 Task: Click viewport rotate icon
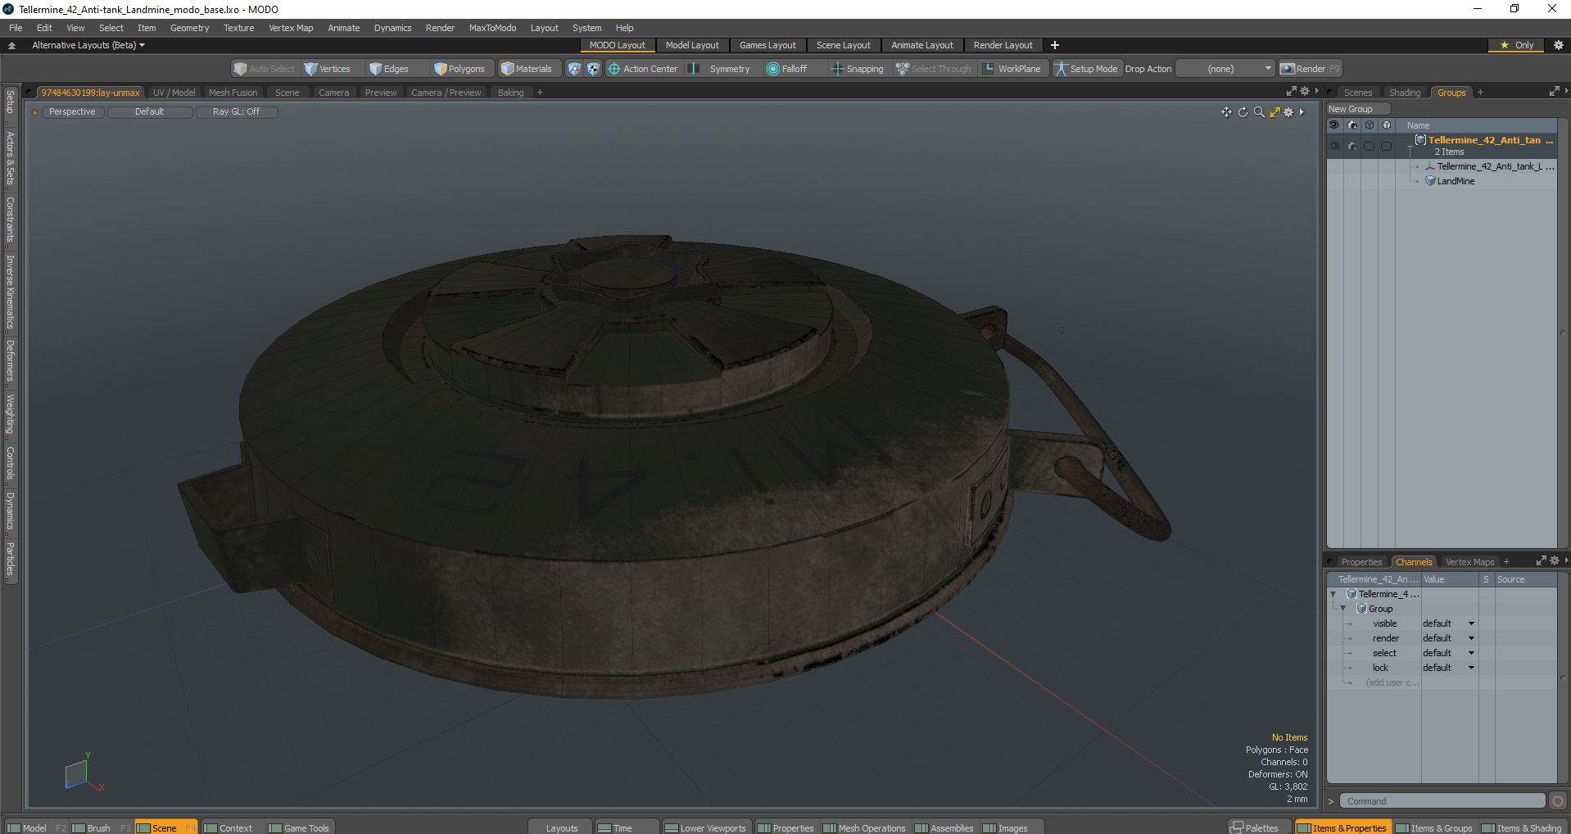[x=1243, y=112]
